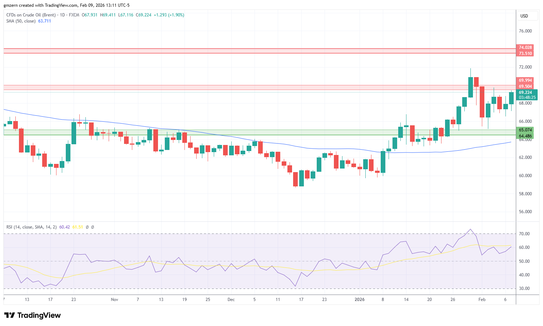Click the 2026 date axis label
The height and width of the screenshot is (326, 543).
[360, 300]
